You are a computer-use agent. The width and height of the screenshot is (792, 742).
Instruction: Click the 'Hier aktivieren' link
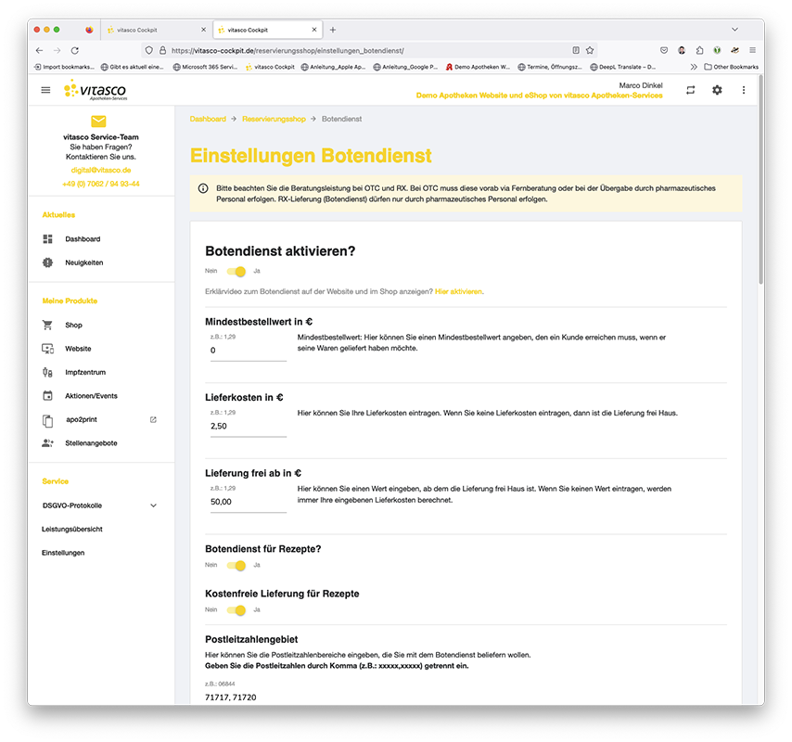pyautogui.click(x=458, y=291)
